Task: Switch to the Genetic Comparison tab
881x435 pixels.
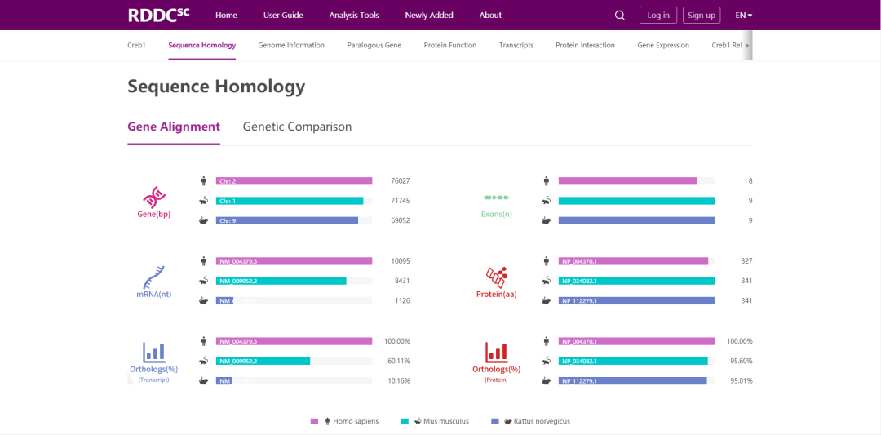Action: 297,127
